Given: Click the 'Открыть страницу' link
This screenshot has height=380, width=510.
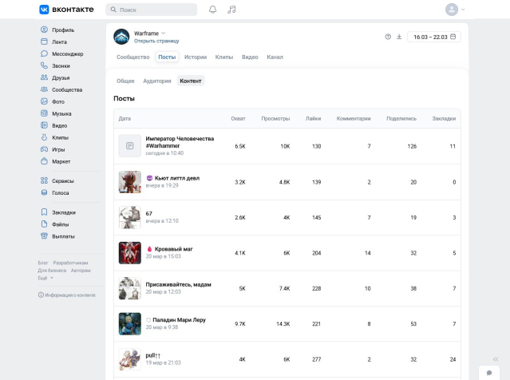Looking at the screenshot, I should [156, 41].
